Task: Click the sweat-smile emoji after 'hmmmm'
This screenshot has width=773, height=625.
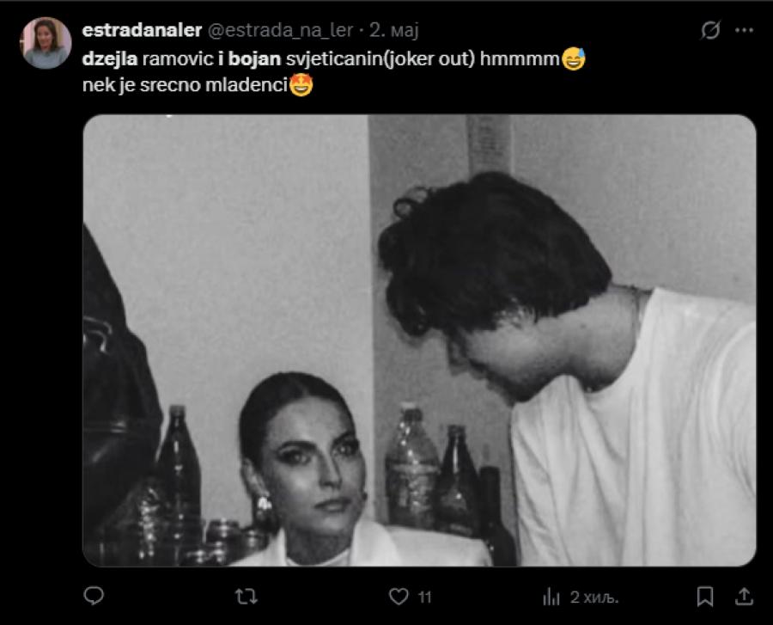Action: (574, 60)
